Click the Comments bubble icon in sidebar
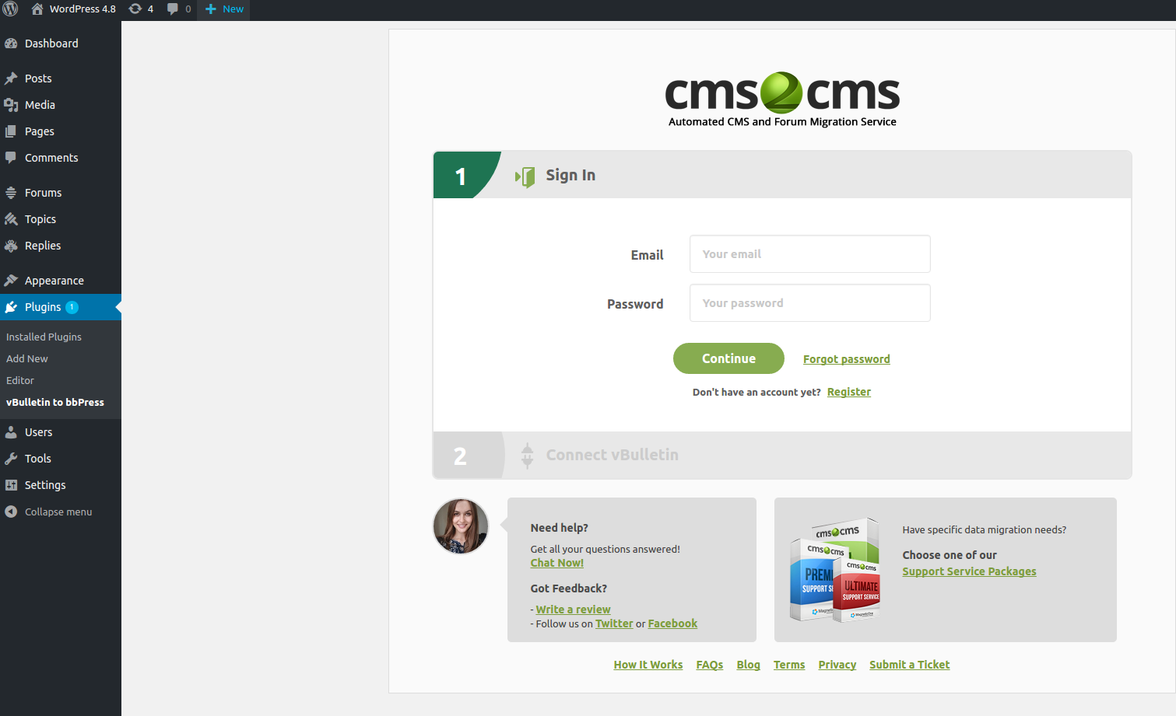The height and width of the screenshot is (716, 1176). (x=11, y=158)
